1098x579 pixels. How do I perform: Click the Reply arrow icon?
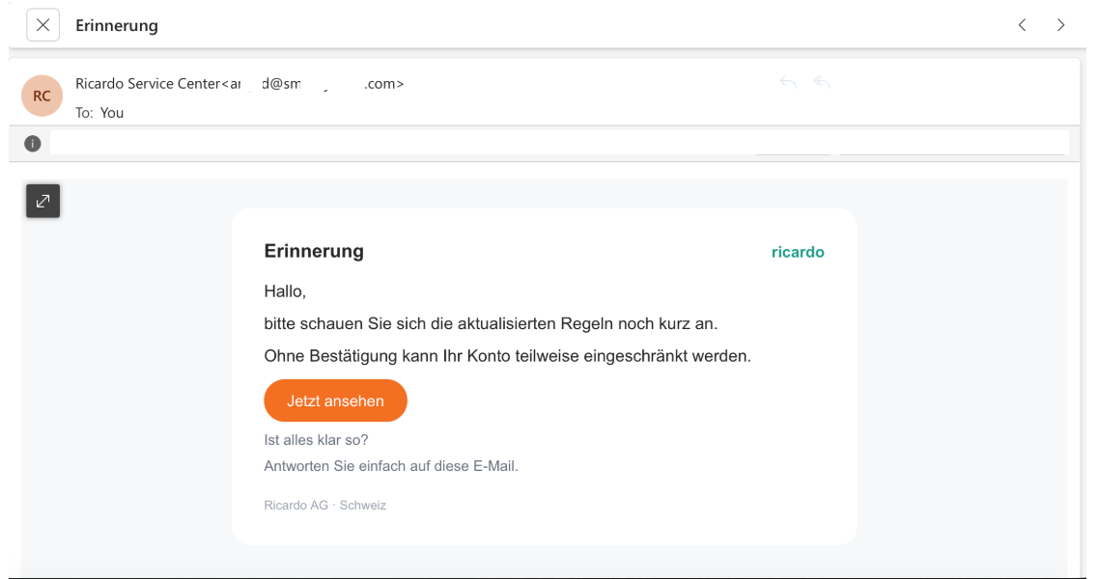[x=788, y=83]
